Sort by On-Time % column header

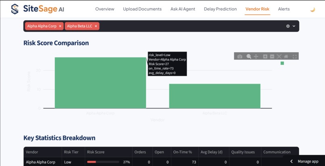(x=185, y=152)
